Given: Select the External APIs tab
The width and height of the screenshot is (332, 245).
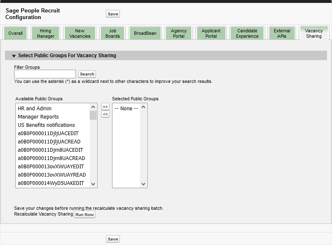Looking at the screenshot, I should [x=282, y=34].
